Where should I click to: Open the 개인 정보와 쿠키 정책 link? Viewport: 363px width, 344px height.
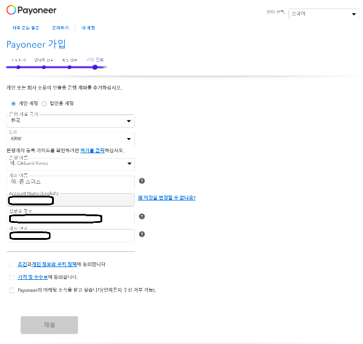(x=54, y=264)
